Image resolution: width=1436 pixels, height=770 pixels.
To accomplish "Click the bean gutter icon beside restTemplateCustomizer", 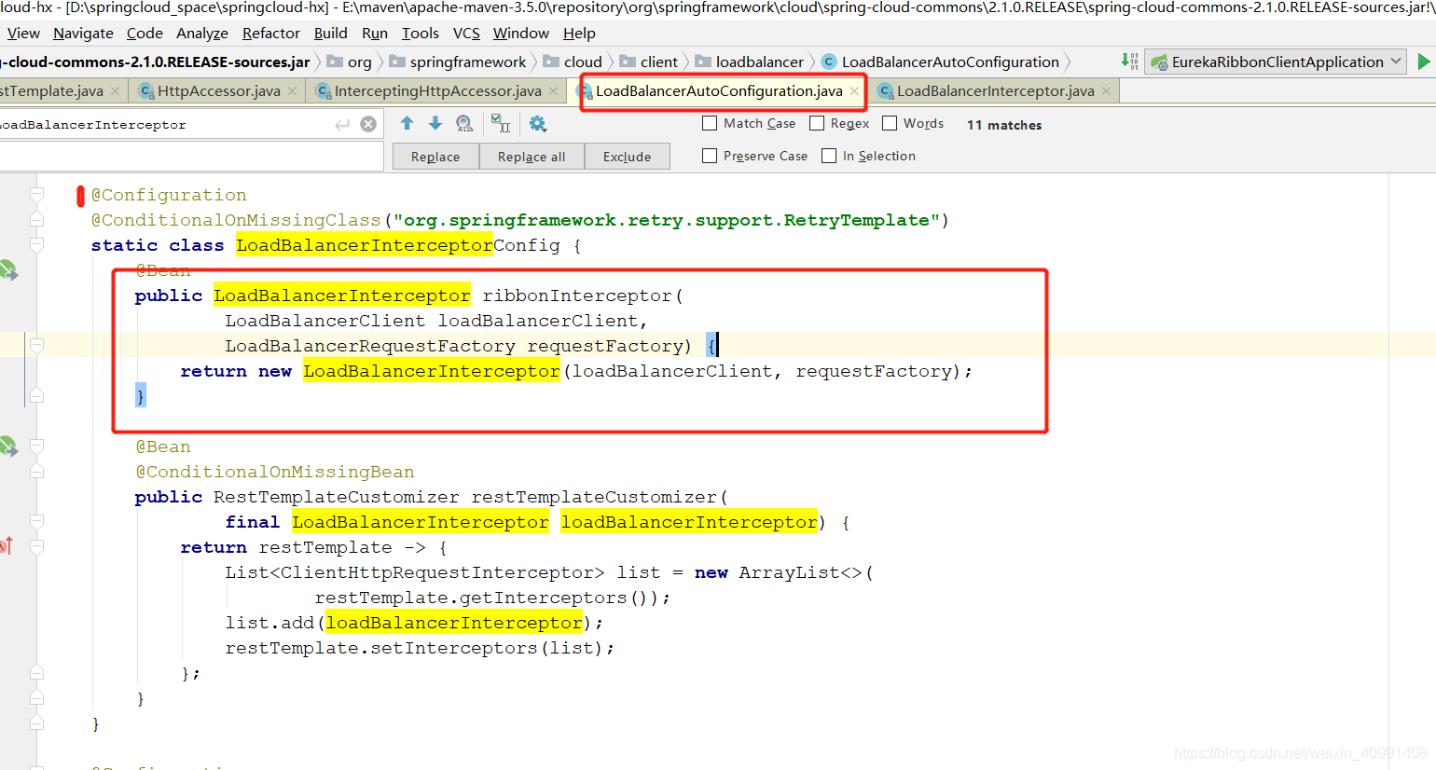I will click(x=7, y=447).
